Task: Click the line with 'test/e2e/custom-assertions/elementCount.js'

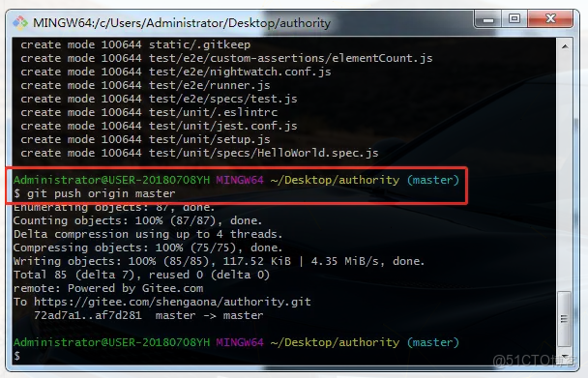Action: (x=226, y=58)
